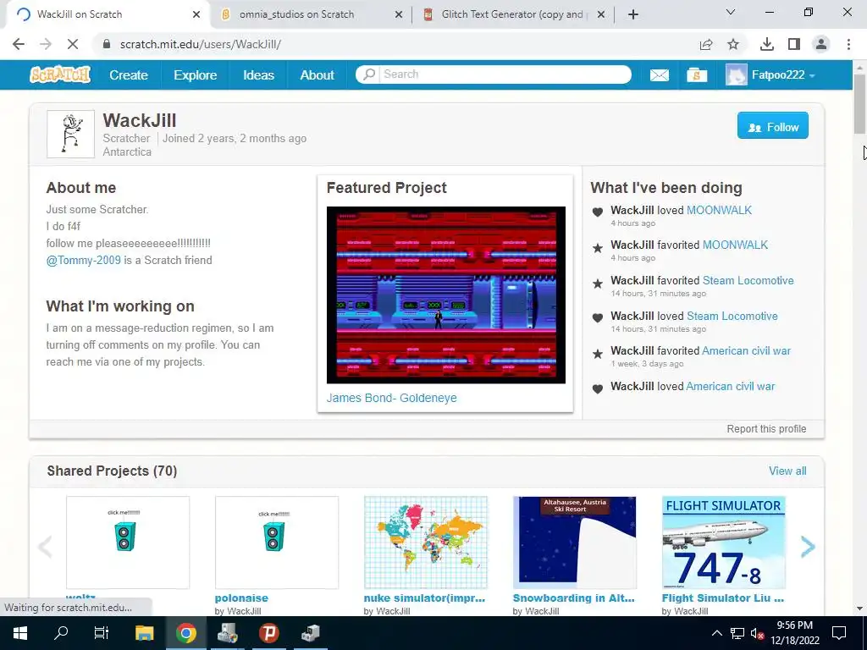Image resolution: width=867 pixels, height=650 pixels.
Task: Open the Messages envelope icon
Action: tap(659, 75)
